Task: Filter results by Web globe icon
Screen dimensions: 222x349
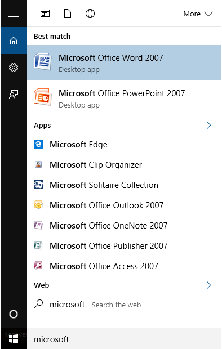Action: (90, 14)
